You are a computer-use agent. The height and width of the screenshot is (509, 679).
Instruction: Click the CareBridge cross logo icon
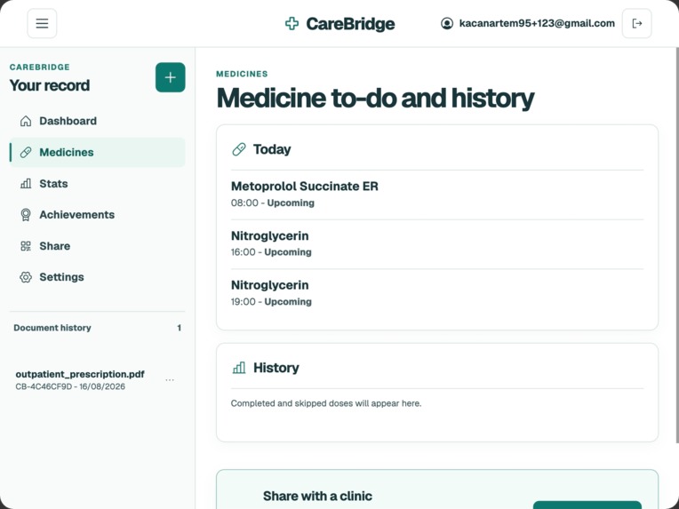tap(292, 23)
